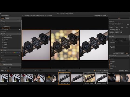Open the Info tab header
Viewport: 130px width, 97px height.
(x=119, y=18)
